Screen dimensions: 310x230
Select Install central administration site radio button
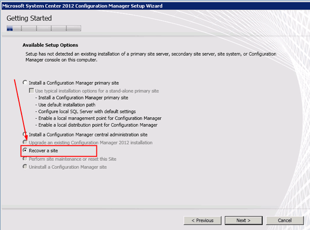[x=25, y=135]
